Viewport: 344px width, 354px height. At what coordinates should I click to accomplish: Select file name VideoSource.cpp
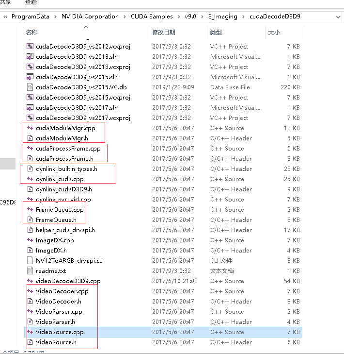tap(60, 332)
